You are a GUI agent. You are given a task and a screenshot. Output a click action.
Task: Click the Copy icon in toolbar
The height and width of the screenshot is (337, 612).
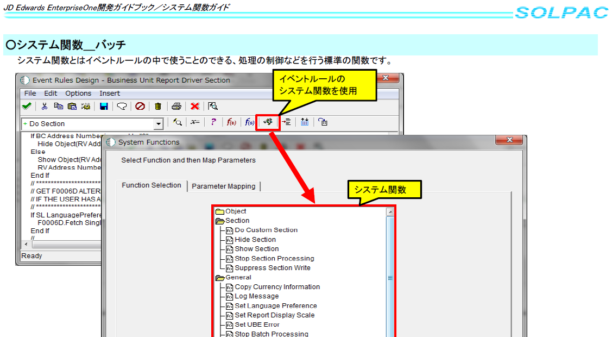tap(59, 106)
